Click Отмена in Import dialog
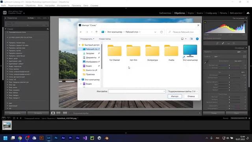This screenshot has width=252, height=142. click(x=191, y=96)
